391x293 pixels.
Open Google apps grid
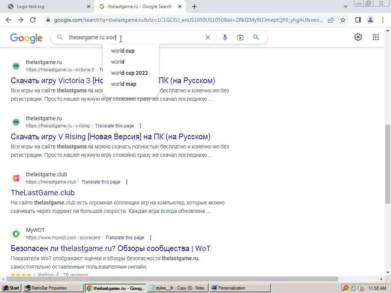point(376,37)
